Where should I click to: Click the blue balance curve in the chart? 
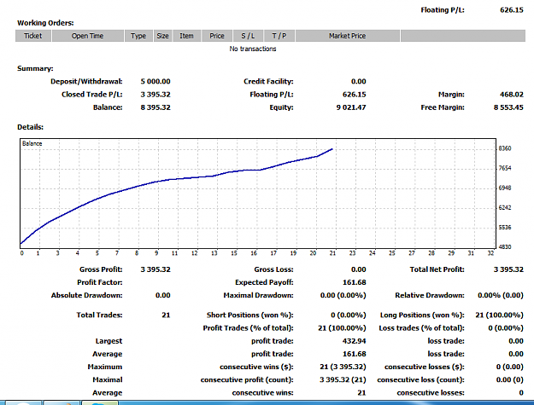click(177, 179)
